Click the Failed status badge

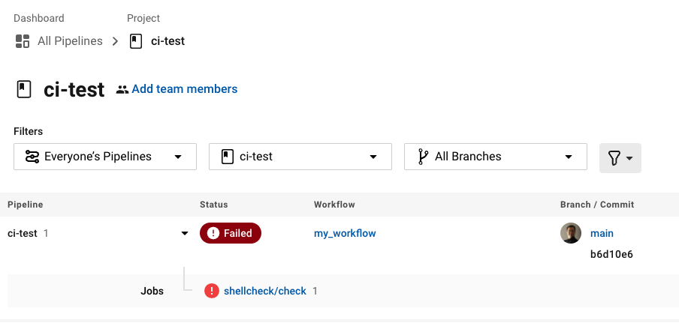click(x=231, y=233)
